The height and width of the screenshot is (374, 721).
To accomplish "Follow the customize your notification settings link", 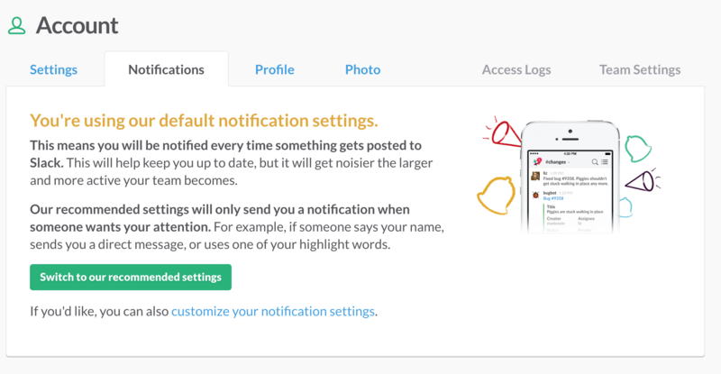I will (x=273, y=312).
